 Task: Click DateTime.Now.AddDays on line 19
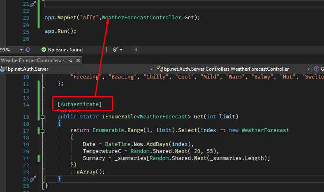point(137,144)
